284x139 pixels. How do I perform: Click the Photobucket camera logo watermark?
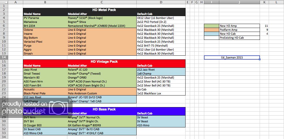click(58, 107)
